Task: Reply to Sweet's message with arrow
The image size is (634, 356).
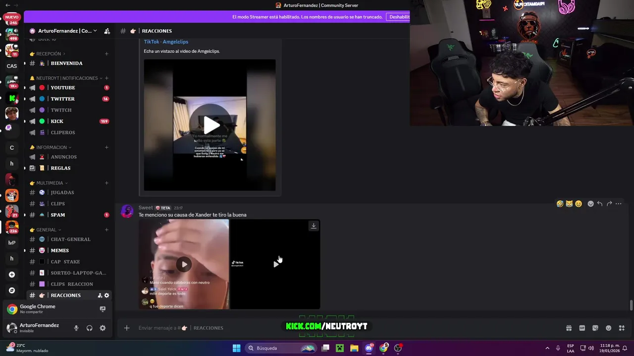Action: 600,204
